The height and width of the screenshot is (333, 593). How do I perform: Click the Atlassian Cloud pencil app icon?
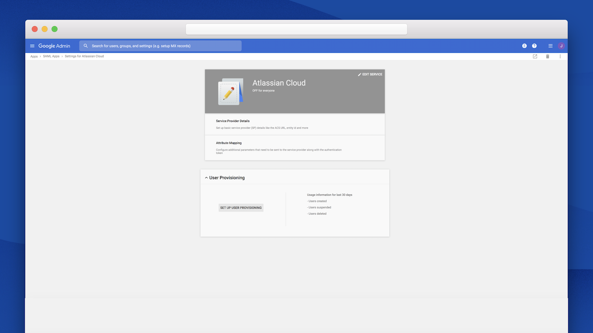231,91
